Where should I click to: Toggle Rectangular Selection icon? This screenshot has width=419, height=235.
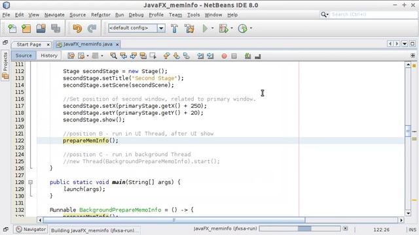[153, 55]
